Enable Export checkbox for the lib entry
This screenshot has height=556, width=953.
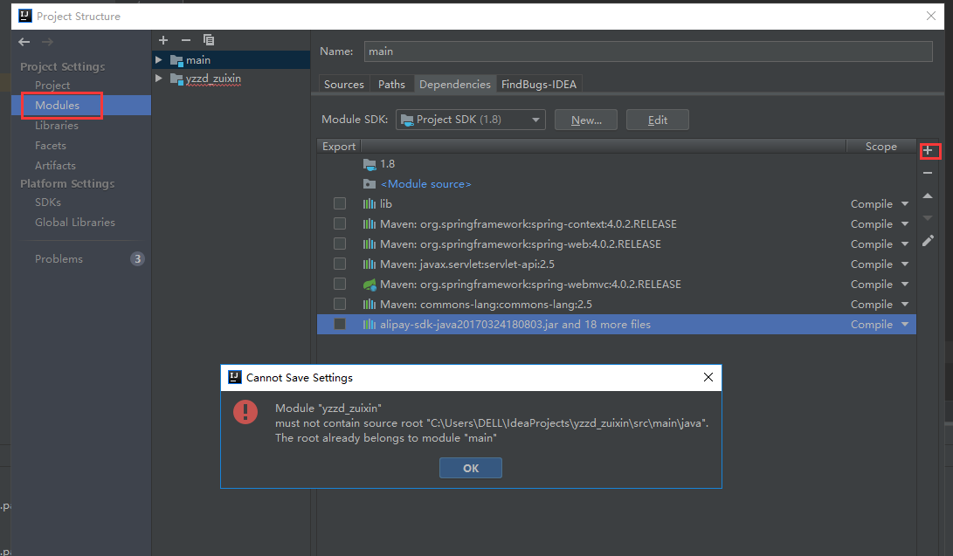coord(339,203)
